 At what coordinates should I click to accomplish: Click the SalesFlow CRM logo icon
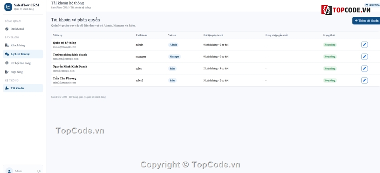(x=8, y=7)
